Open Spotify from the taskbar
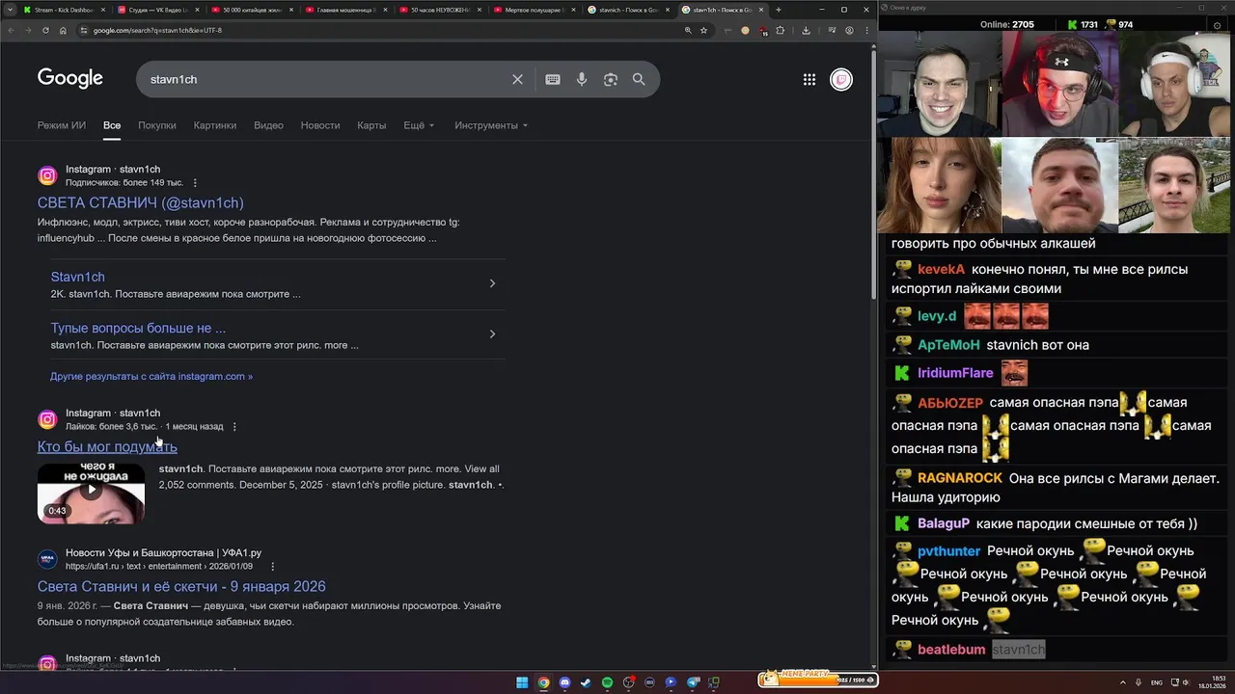Viewport: 1235px width, 694px height. pyautogui.click(x=607, y=682)
